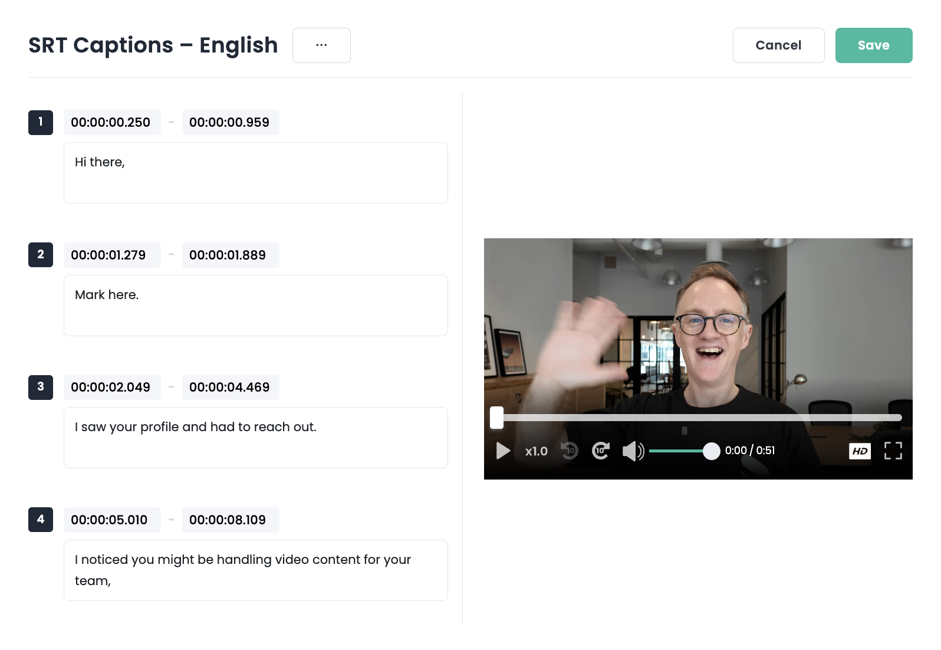Edit the "Mark here." caption text
The image size is (941, 650).
click(256, 306)
